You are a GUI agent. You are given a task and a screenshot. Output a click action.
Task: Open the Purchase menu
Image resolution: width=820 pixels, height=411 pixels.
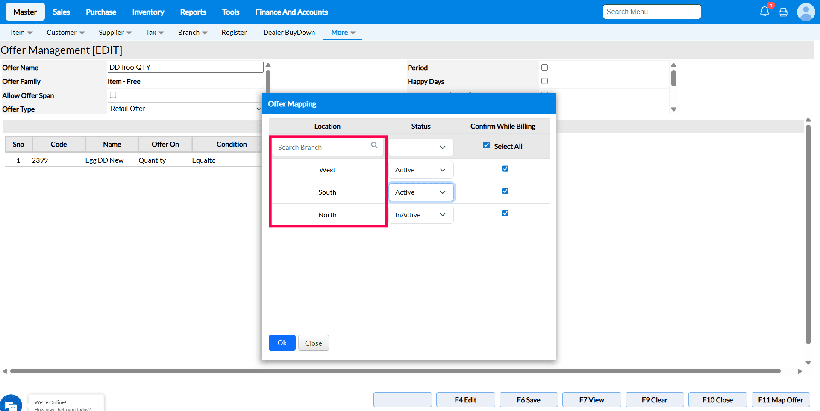(101, 12)
